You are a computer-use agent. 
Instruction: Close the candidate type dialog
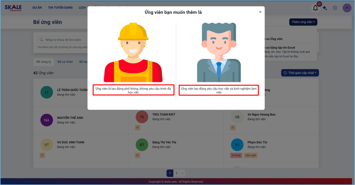[260, 12]
